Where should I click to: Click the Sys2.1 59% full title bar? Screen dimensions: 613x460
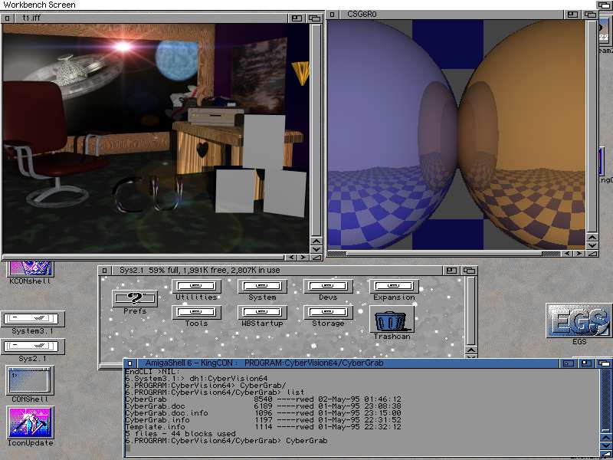pyautogui.click(x=277, y=271)
